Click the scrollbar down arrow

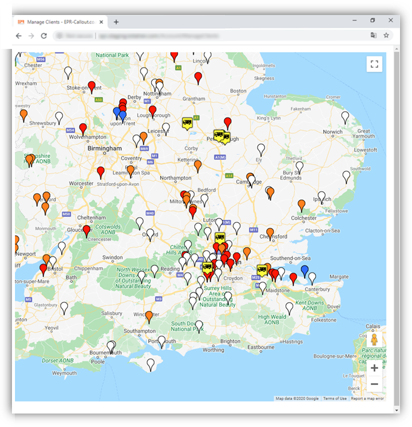[397, 411]
